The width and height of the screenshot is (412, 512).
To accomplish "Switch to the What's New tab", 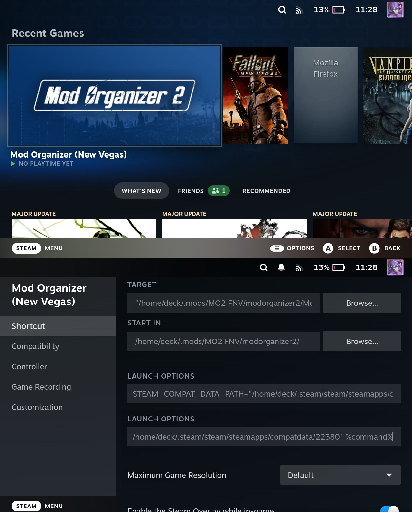I will tap(142, 191).
